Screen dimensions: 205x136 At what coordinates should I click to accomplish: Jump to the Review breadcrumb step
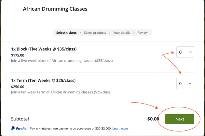pyautogui.click(x=143, y=32)
